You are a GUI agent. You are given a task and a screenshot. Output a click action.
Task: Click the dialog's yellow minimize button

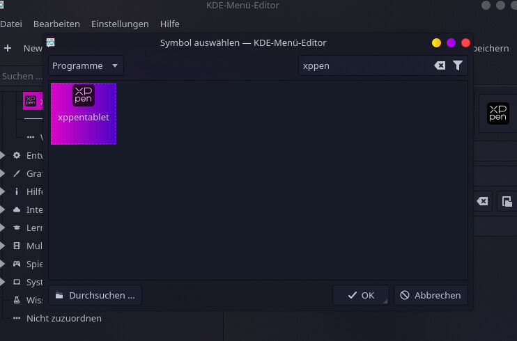[x=436, y=43]
